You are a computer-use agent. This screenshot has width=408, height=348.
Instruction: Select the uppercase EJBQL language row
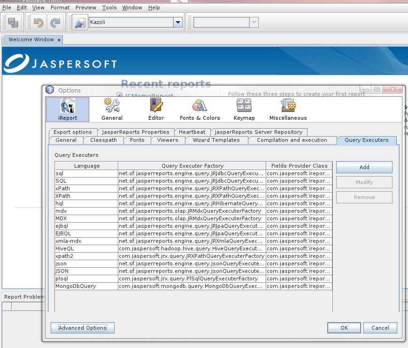click(193, 233)
